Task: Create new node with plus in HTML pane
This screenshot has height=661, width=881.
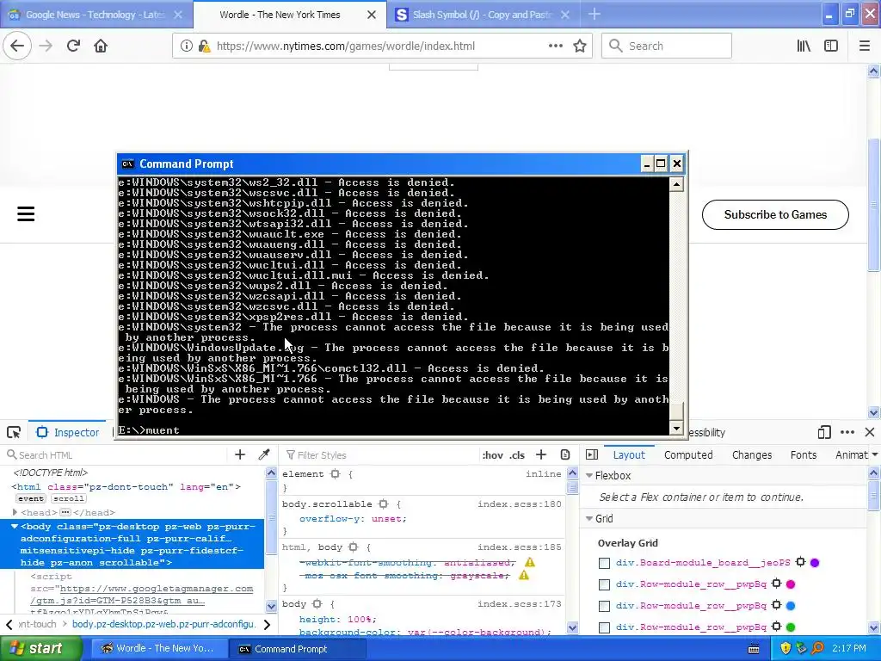Action: click(x=240, y=454)
